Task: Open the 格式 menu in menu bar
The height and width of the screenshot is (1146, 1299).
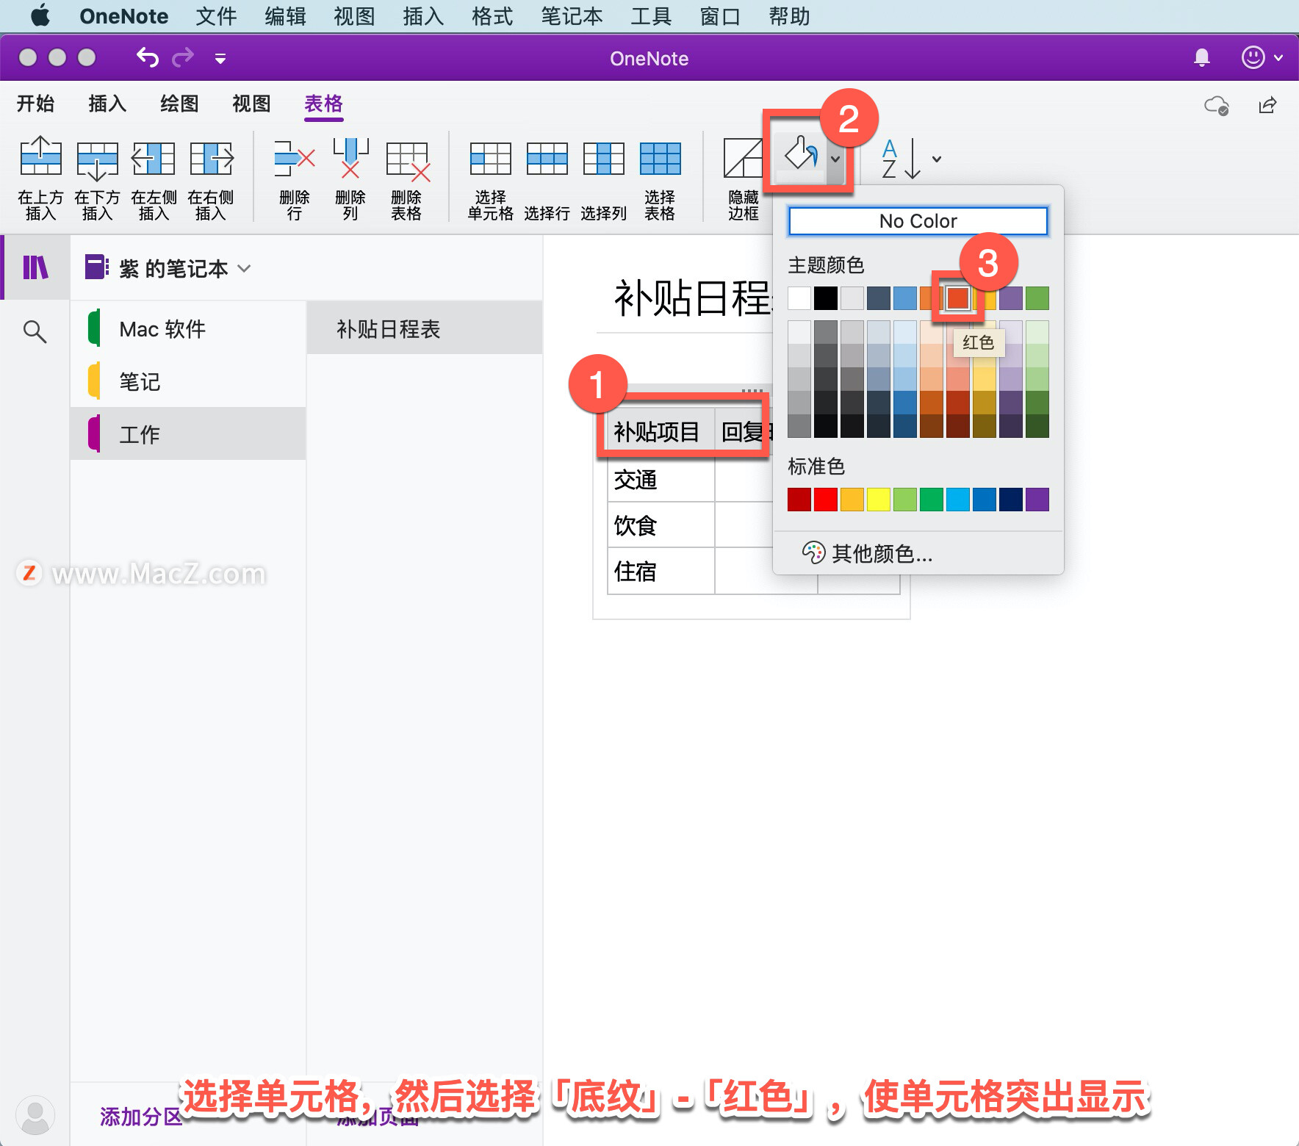Action: point(492,16)
